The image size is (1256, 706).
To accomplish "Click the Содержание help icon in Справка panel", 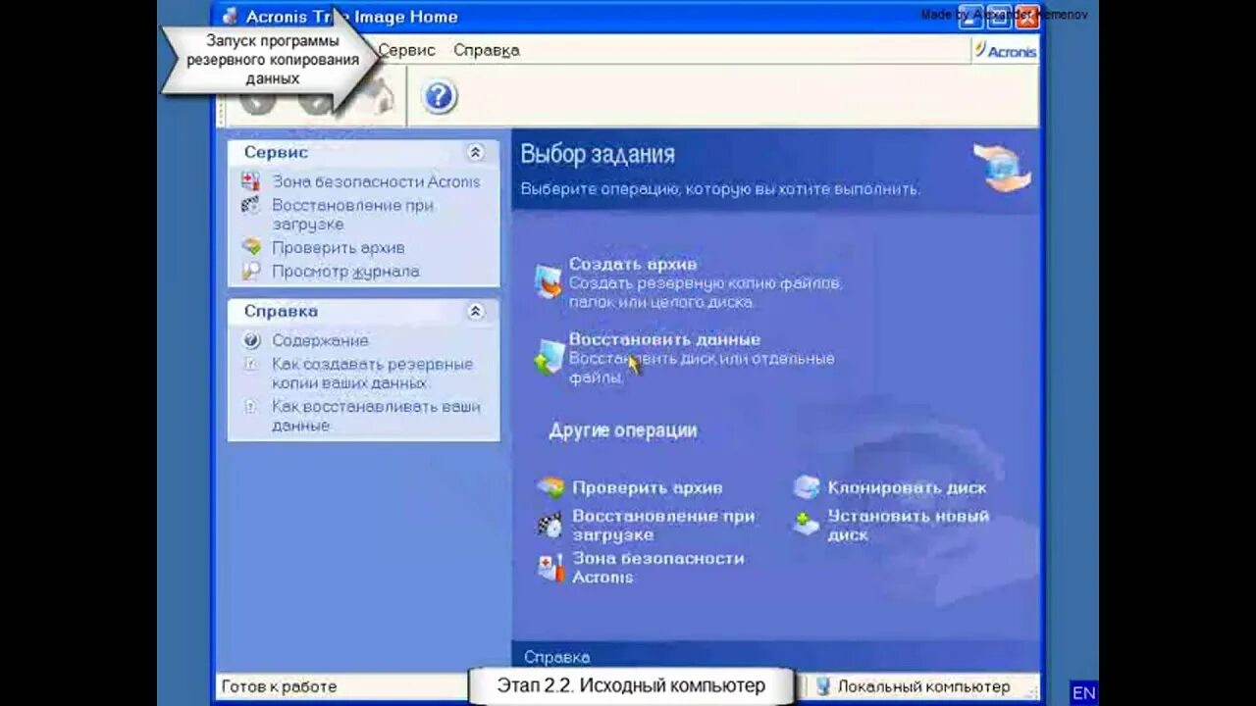I will (251, 340).
